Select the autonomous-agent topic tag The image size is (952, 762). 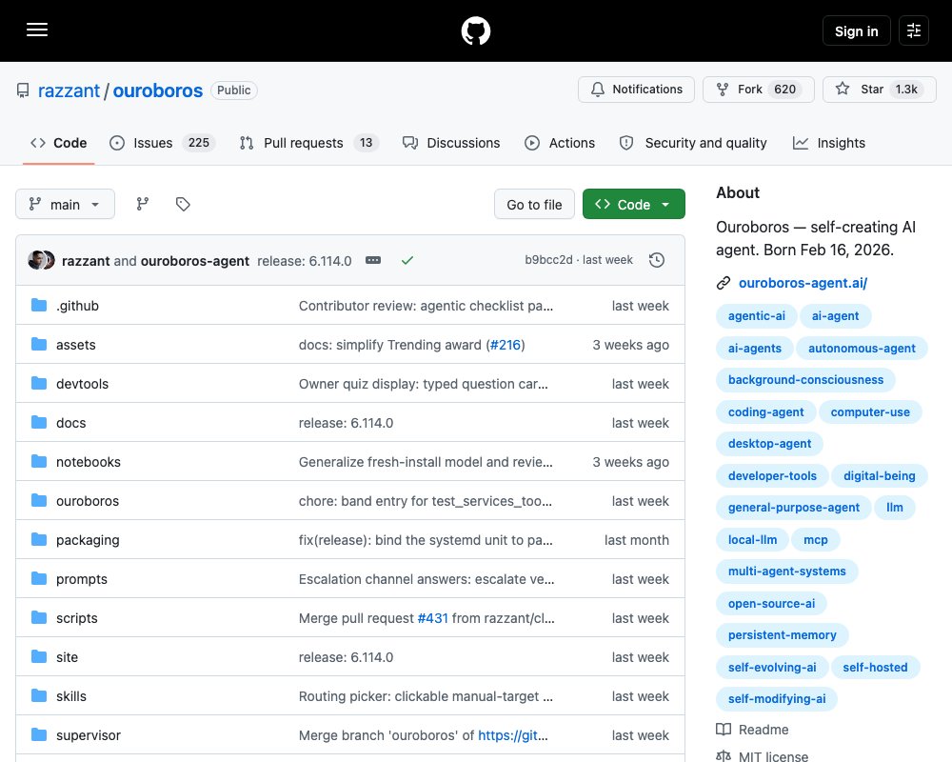(x=862, y=349)
